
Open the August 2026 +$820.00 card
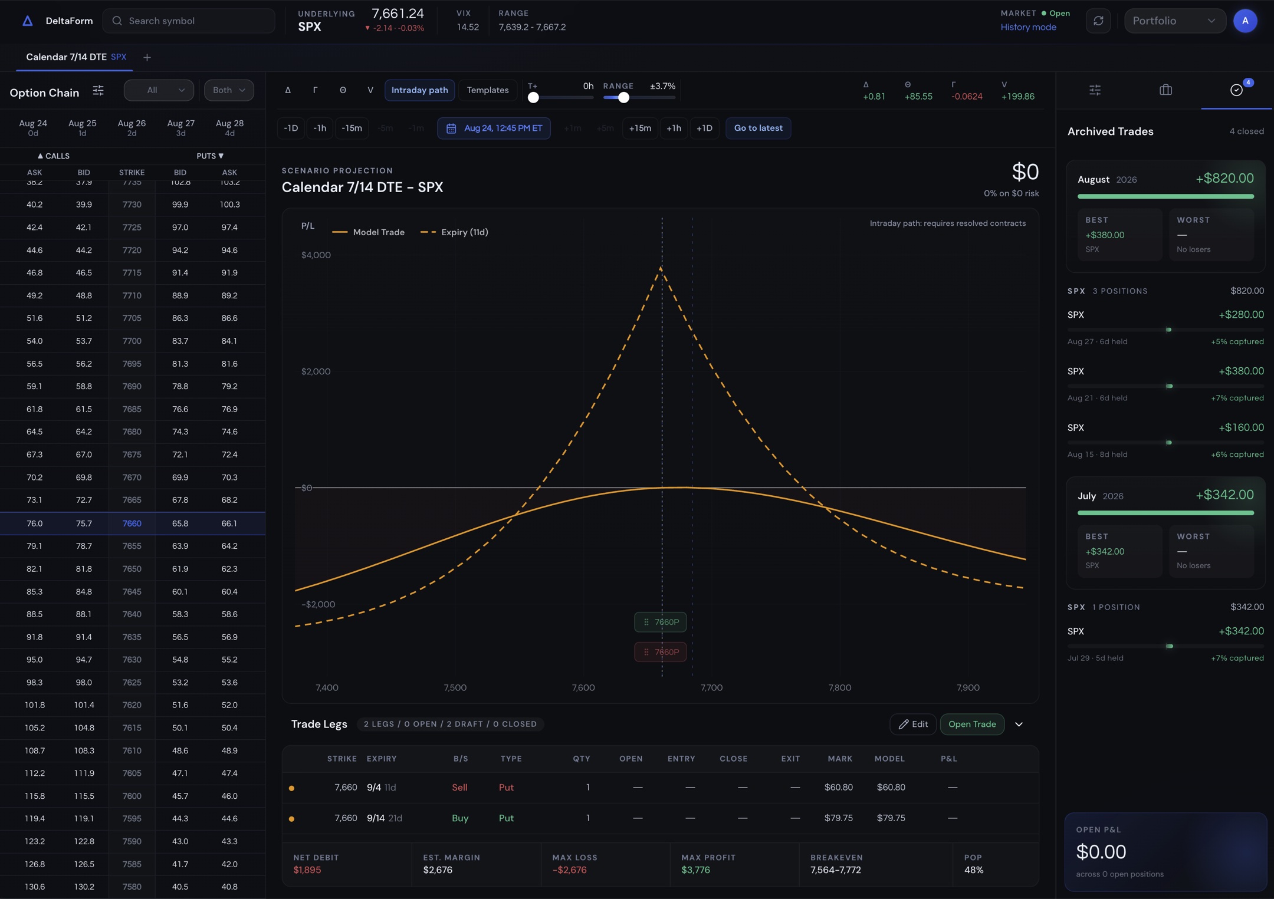pos(1165,216)
